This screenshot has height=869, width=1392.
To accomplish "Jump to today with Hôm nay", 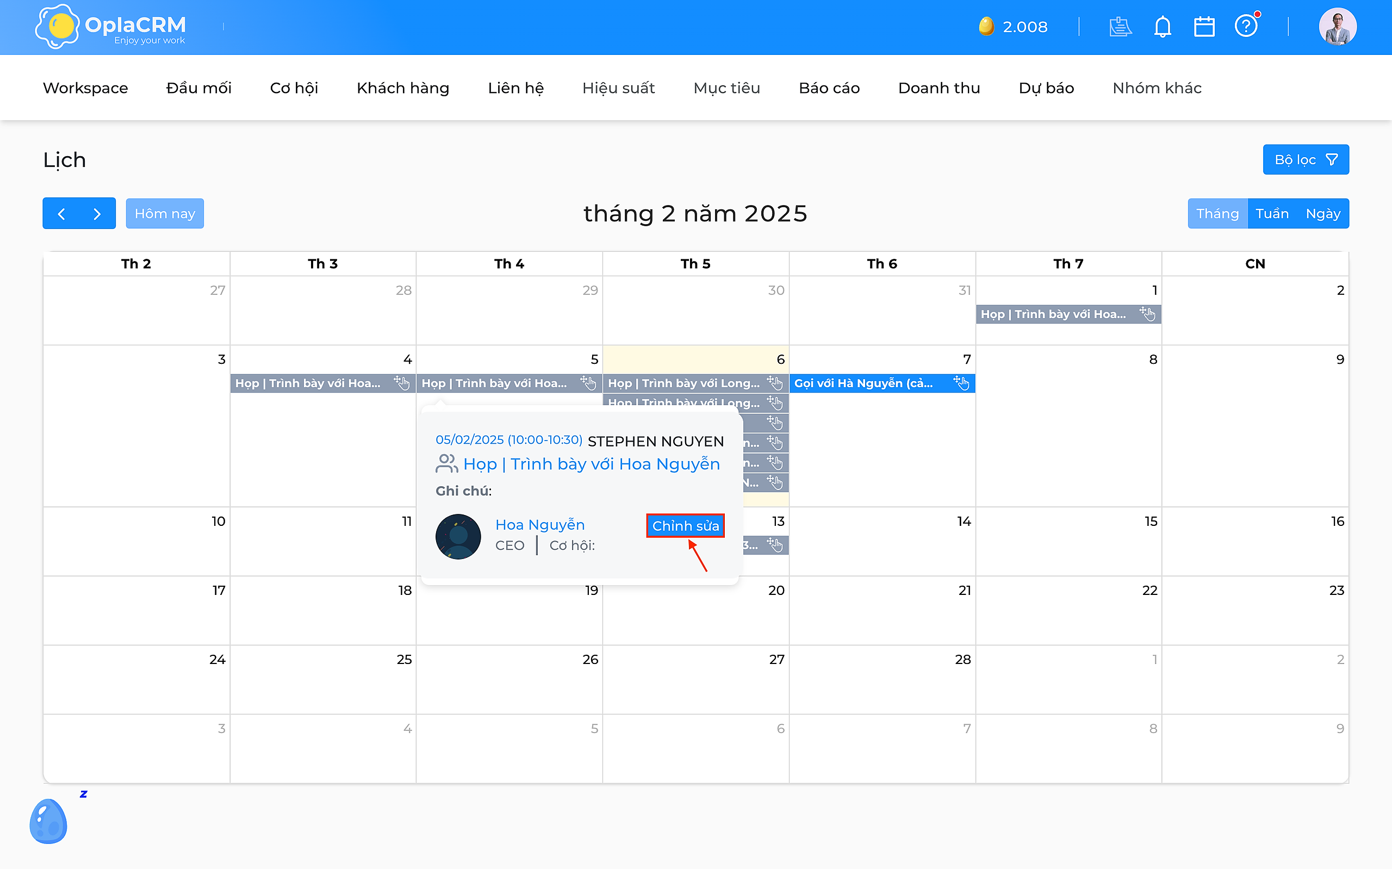I will tap(165, 214).
